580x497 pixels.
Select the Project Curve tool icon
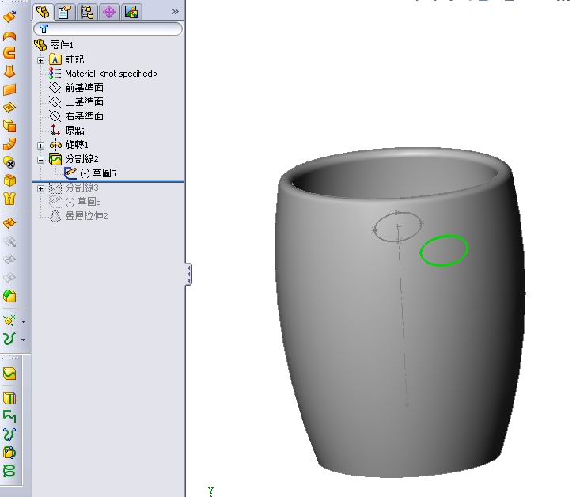point(9,398)
